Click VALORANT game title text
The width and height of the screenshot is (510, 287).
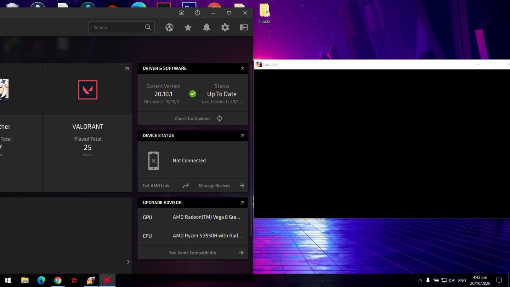[88, 126]
